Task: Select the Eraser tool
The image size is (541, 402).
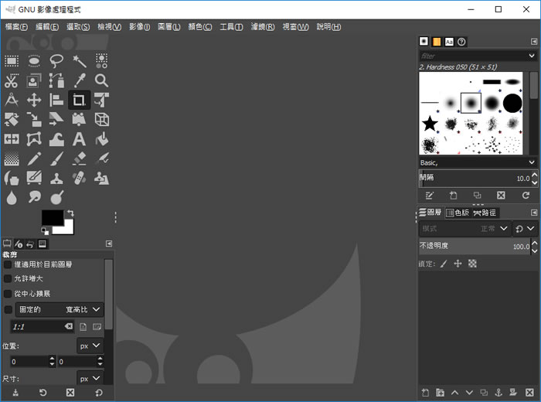Action: click(79, 158)
